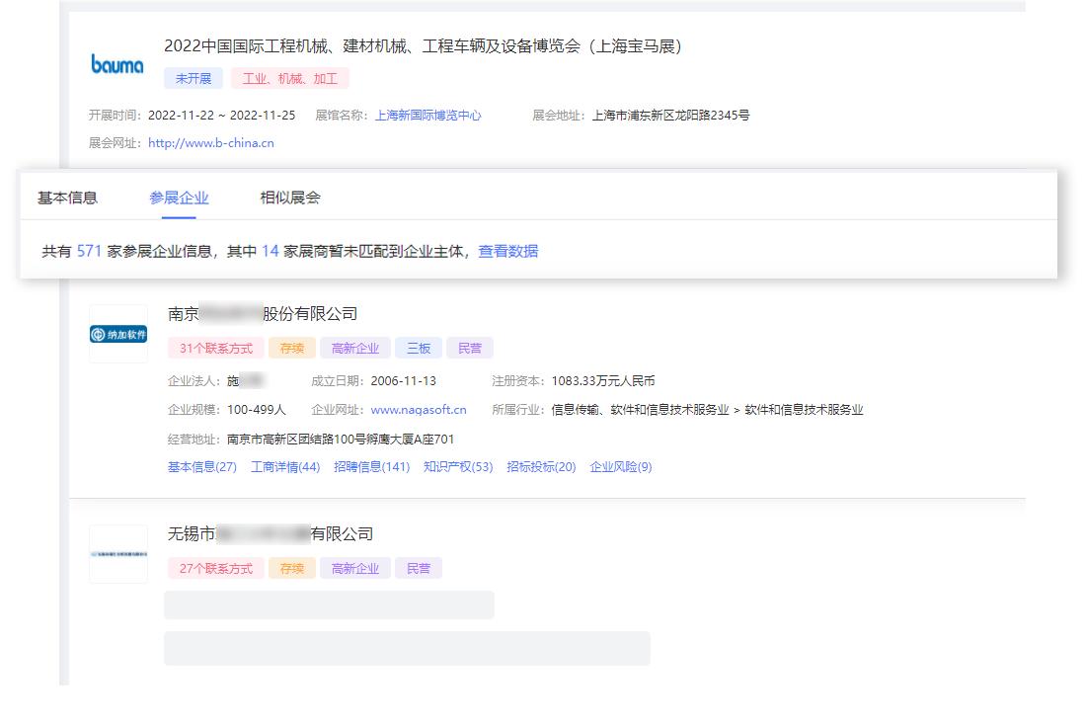The image size is (1086, 723).
Task: Check 知识产权(53) intellectual property info
Action: (x=458, y=466)
